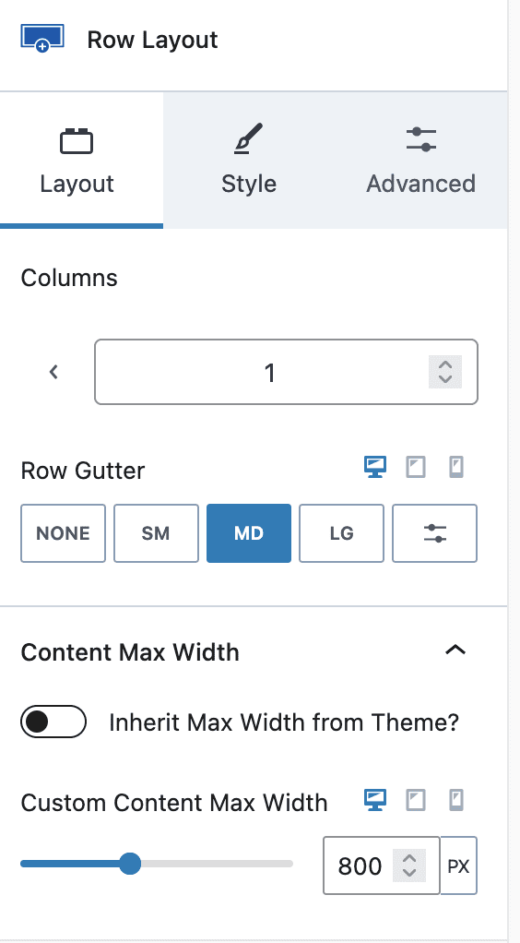Click the MD row gutter button
This screenshot has height=943, width=520.
pos(249,533)
